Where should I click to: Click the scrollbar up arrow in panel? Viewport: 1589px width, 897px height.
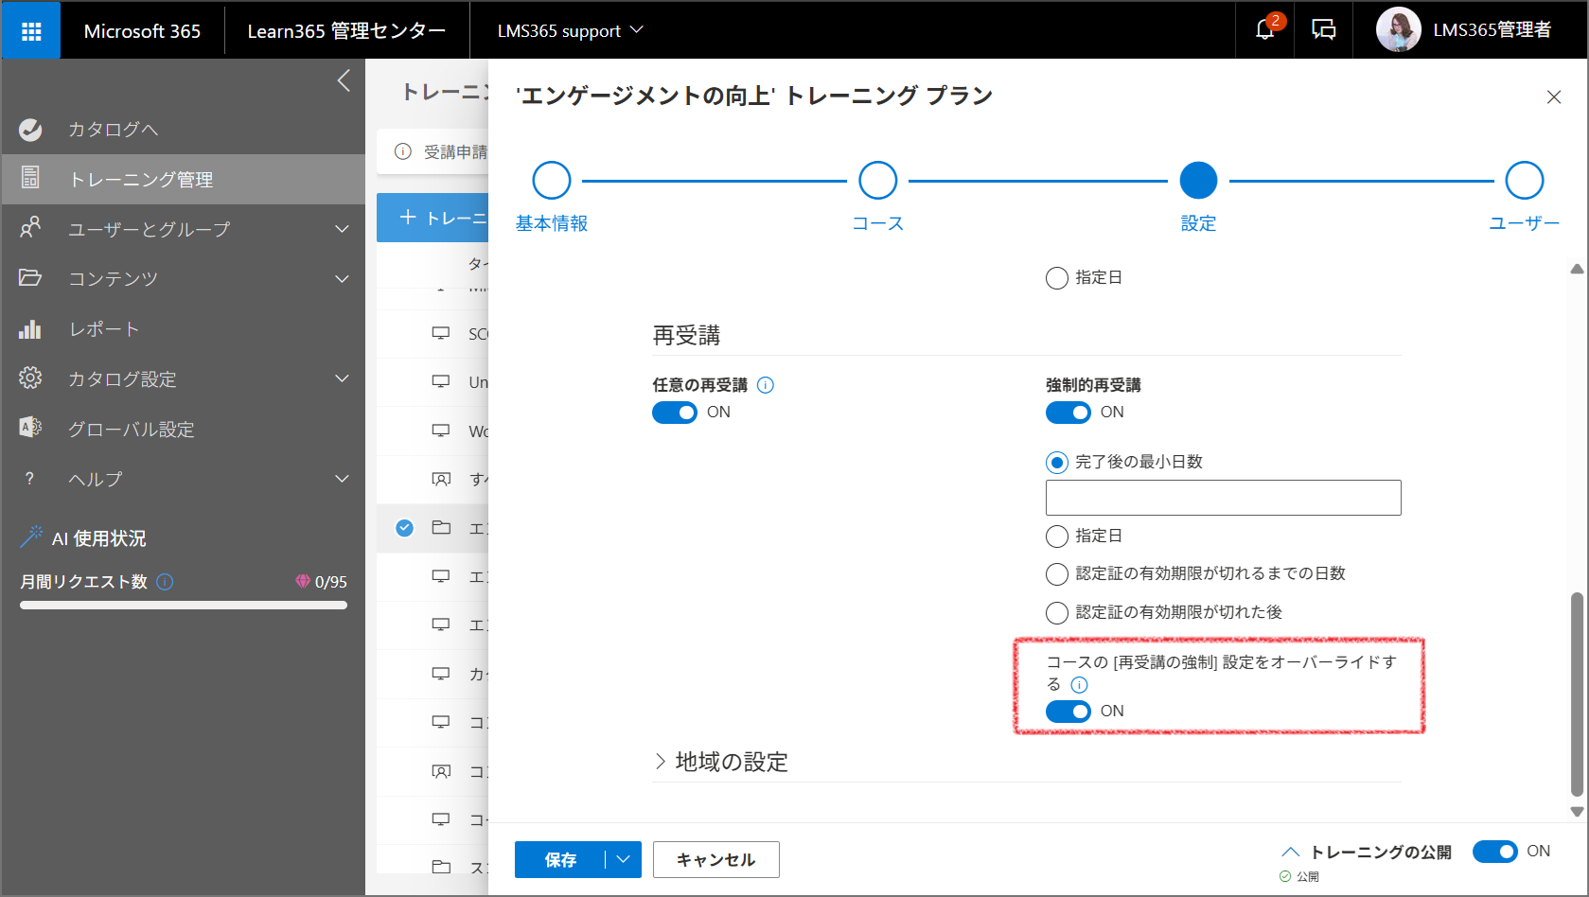[x=1577, y=270]
